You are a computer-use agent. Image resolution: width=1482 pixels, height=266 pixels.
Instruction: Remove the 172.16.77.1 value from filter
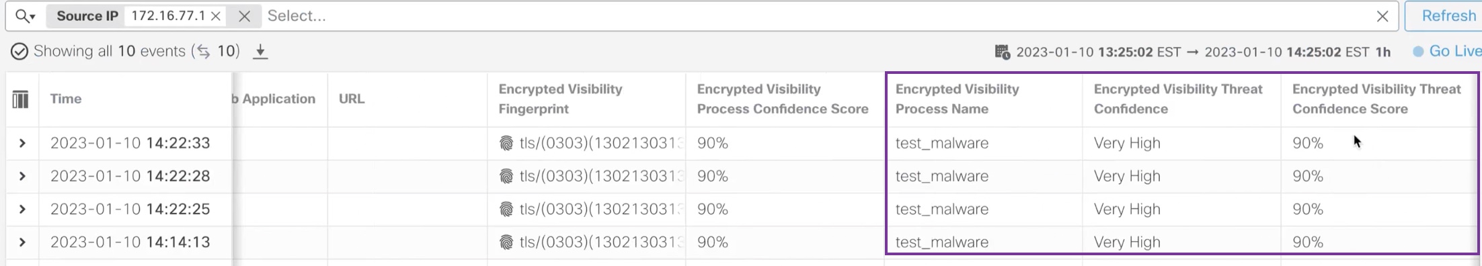(216, 16)
